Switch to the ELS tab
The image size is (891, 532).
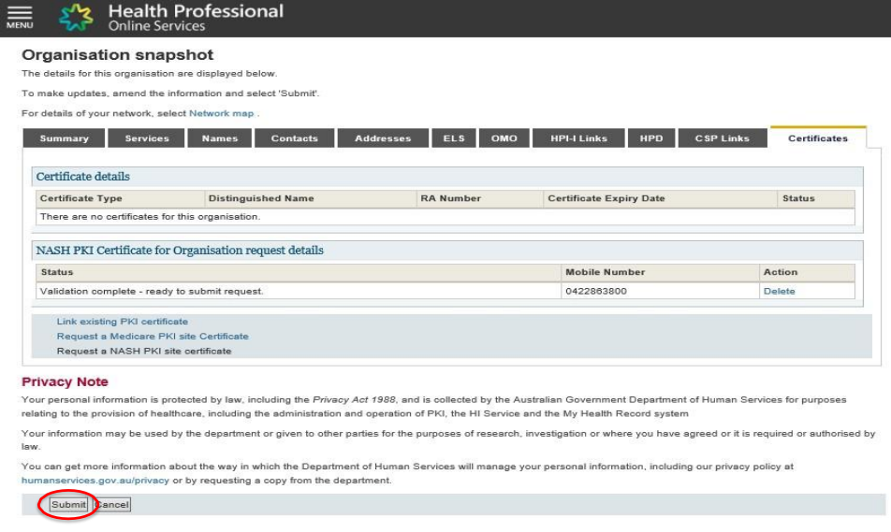click(454, 138)
